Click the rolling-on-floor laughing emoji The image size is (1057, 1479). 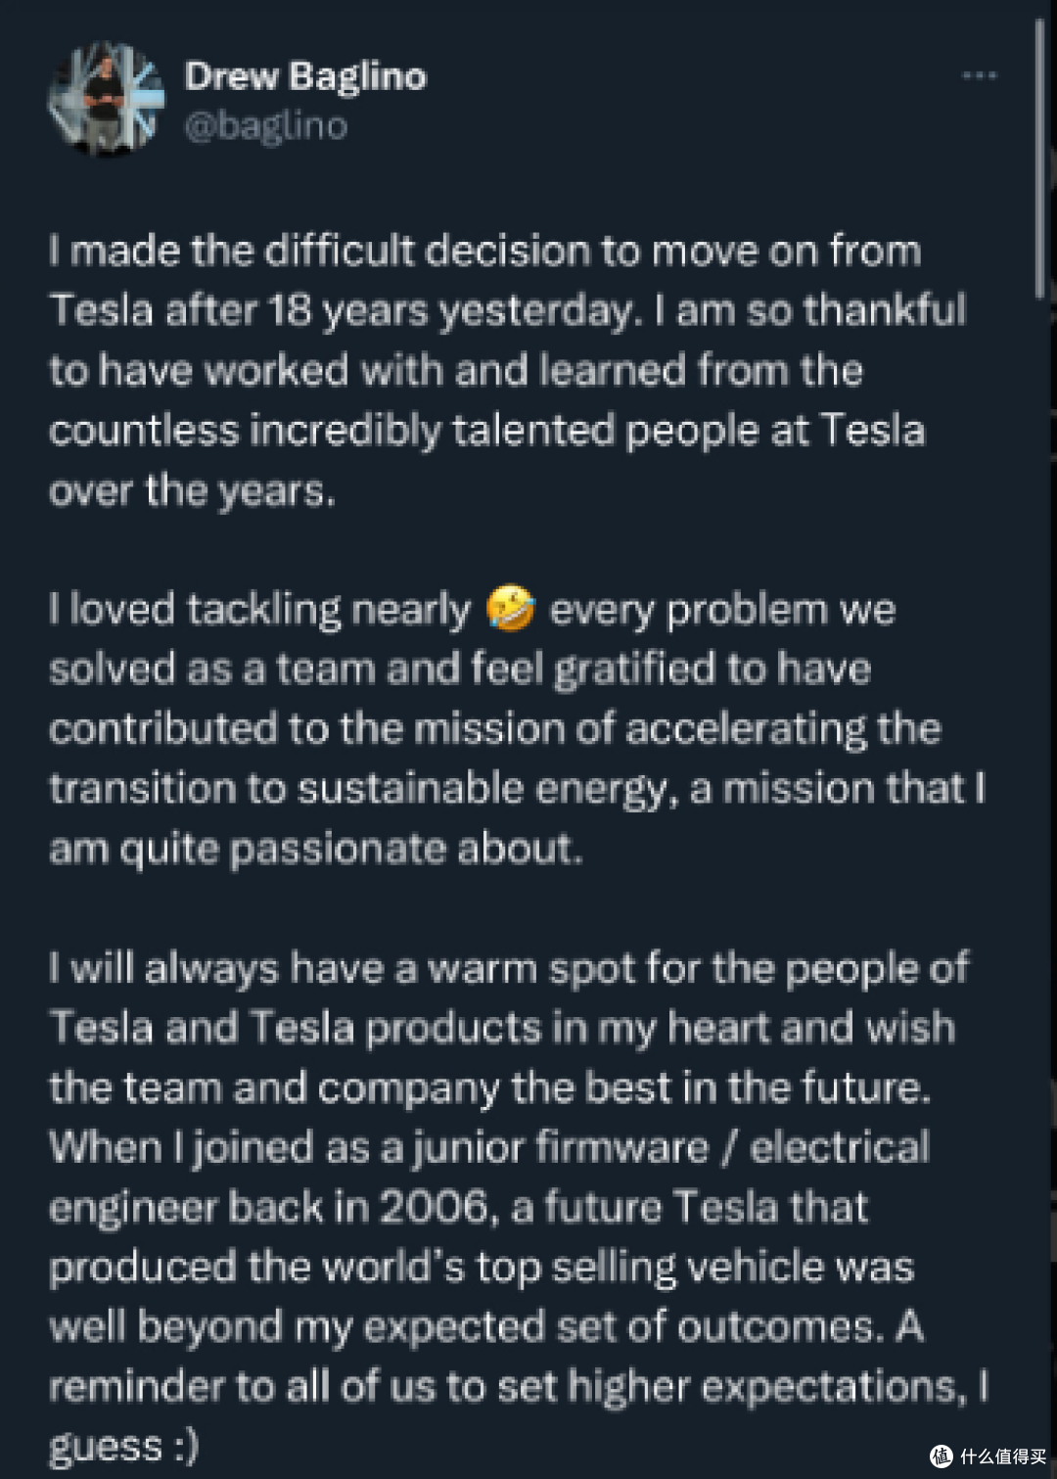tap(511, 609)
